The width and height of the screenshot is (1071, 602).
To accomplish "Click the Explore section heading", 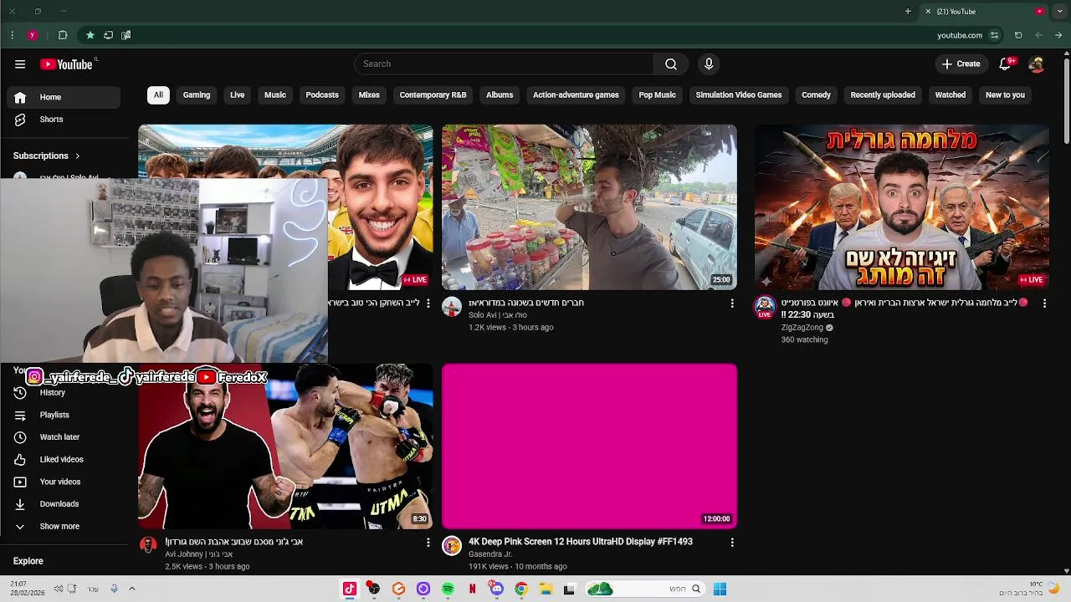I will click(28, 561).
